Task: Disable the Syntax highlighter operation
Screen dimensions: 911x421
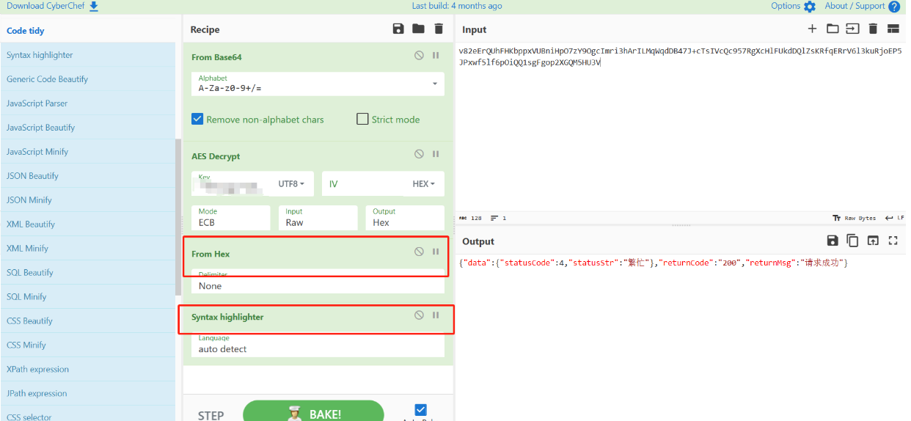Action: pyautogui.click(x=419, y=315)
